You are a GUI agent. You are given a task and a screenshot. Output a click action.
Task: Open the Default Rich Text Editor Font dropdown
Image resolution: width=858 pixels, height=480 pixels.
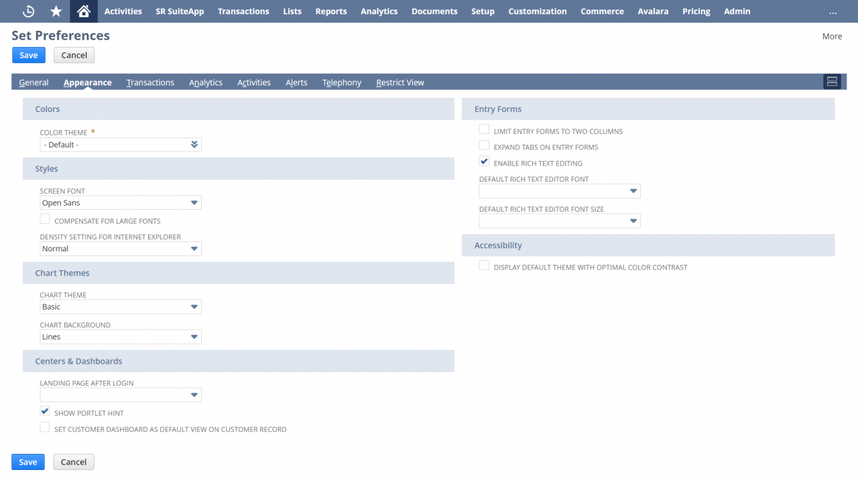(x=633, y=190)
